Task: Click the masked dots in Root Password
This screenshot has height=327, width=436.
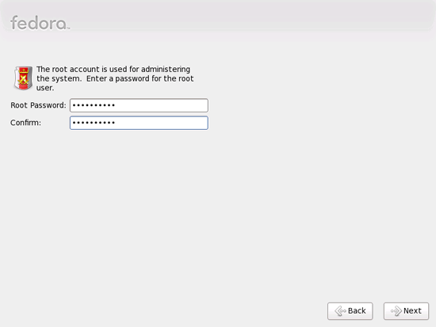Action: [94, 105]
